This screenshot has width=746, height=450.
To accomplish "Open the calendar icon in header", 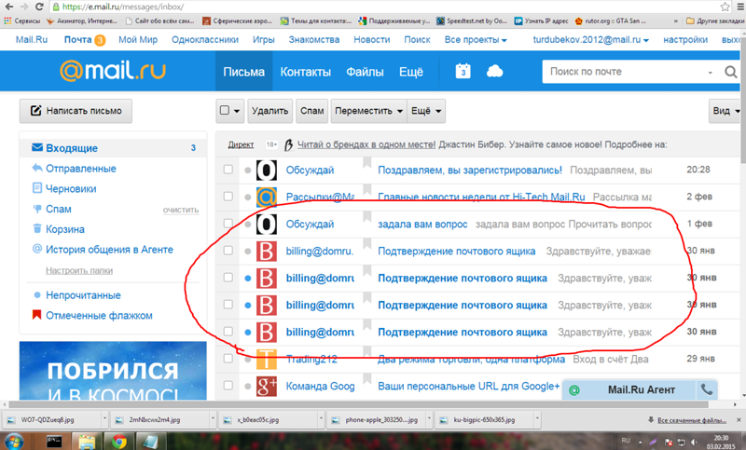I will point(463,72).
